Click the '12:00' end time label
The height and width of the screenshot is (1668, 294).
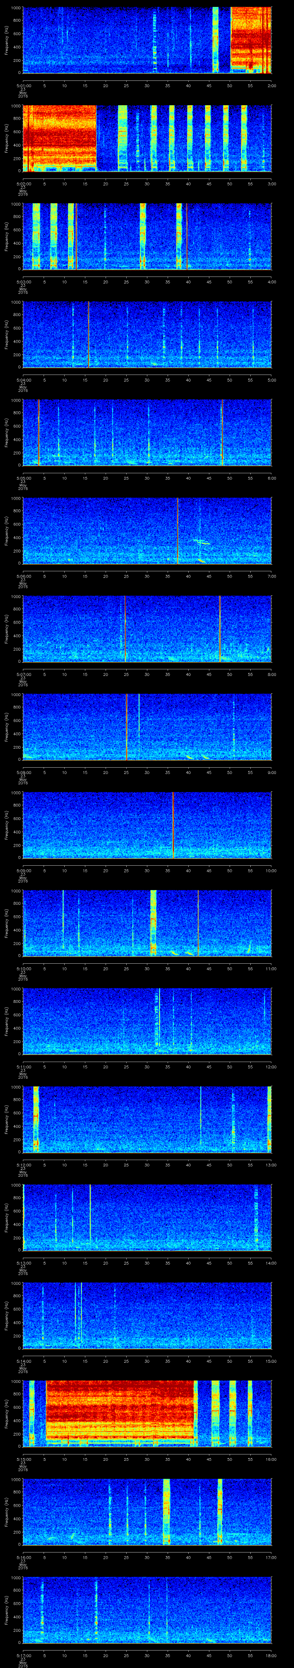[271, 1067]
